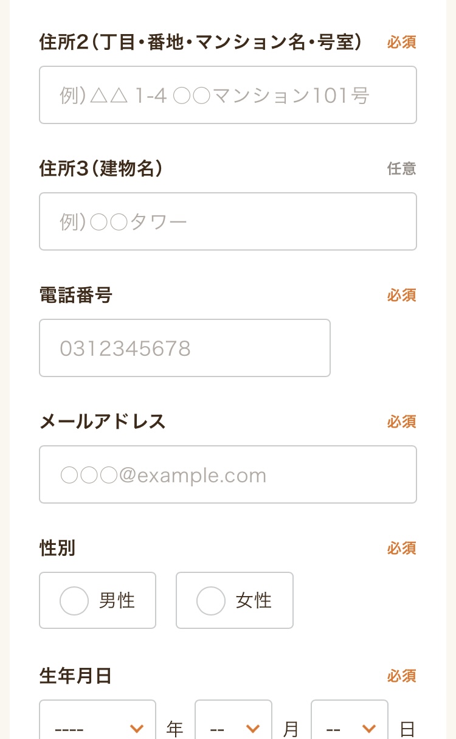
Task: Click the orange chevron on the year selector
Action: [x=137, y=728]
